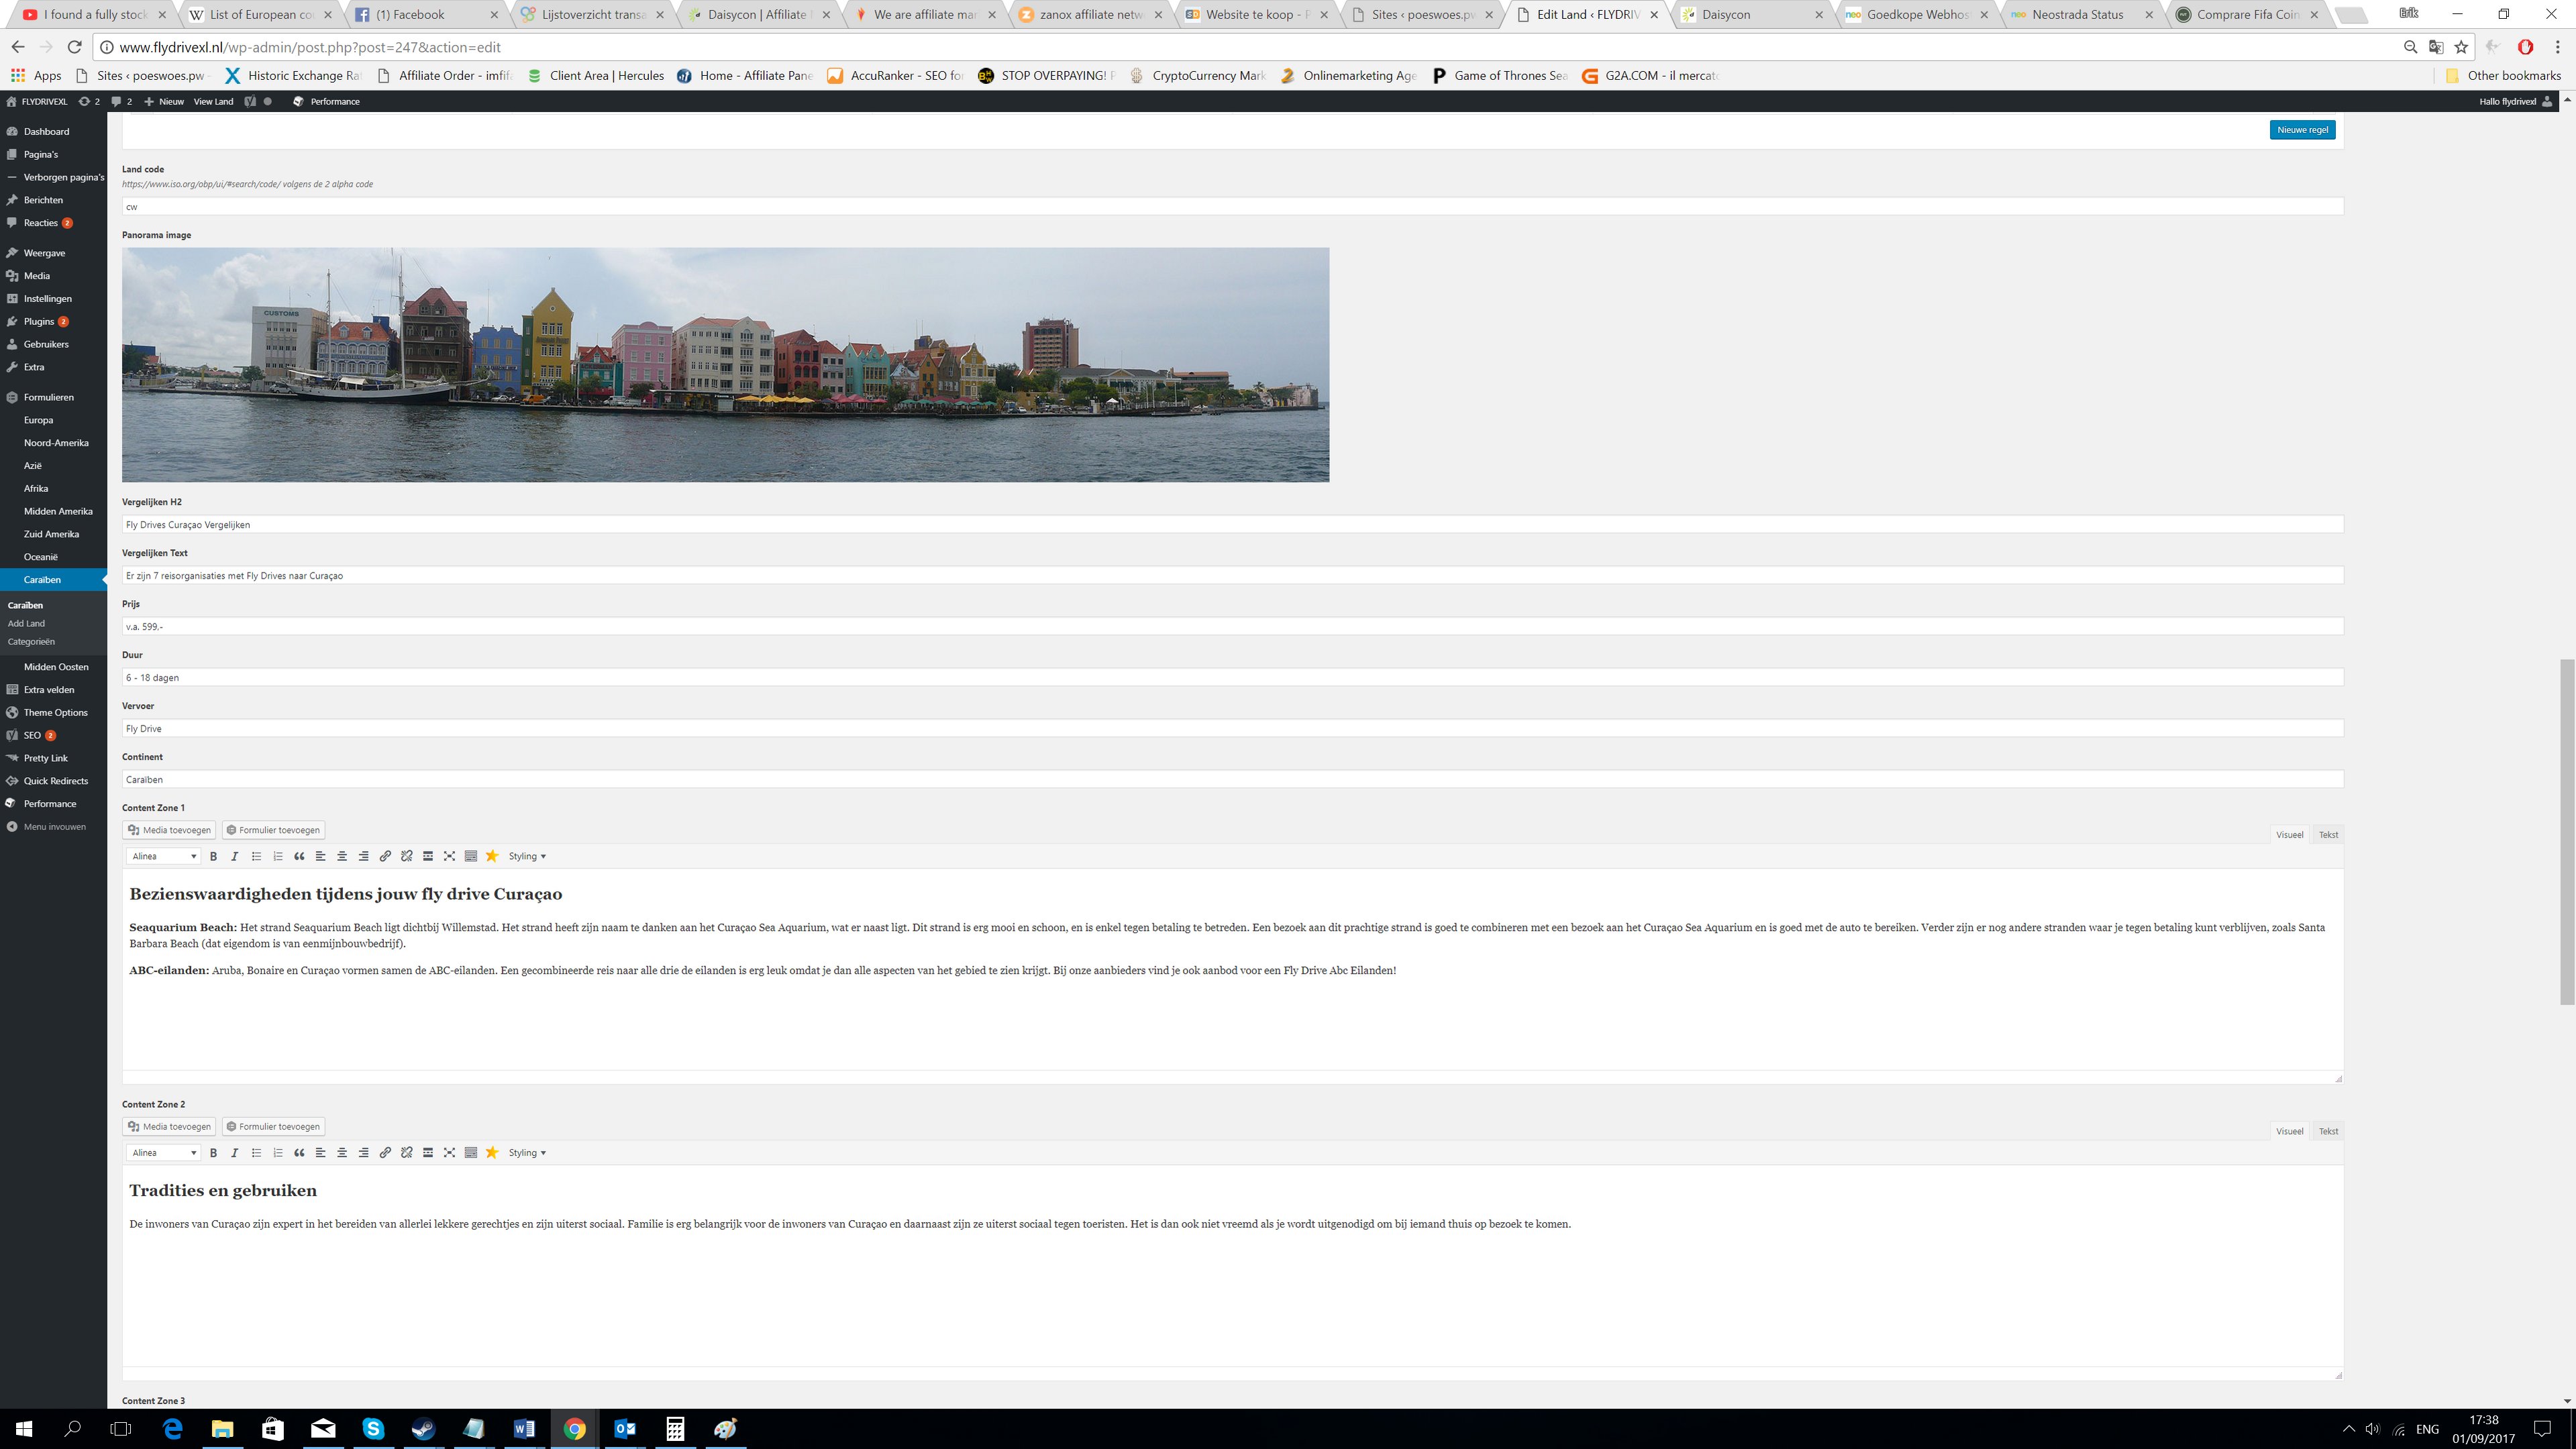Switch Content Zone 1 to Visueel tab
2576x1449 pixels.
point(2289,835)
